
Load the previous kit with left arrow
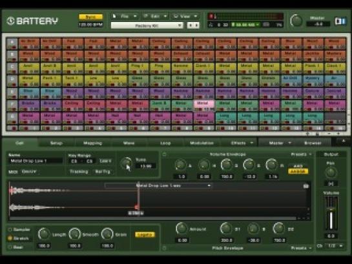tap(191, 25)
